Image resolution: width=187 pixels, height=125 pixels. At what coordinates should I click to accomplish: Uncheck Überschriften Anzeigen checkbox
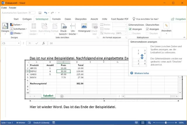(x=147, y=29)
